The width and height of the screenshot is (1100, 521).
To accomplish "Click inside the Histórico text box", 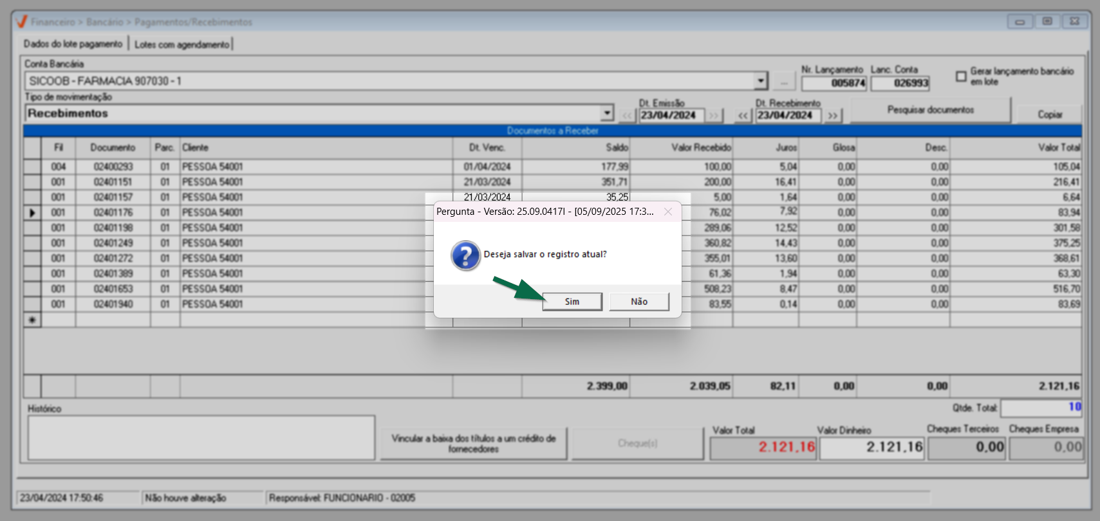I will (x=201, y=437).
